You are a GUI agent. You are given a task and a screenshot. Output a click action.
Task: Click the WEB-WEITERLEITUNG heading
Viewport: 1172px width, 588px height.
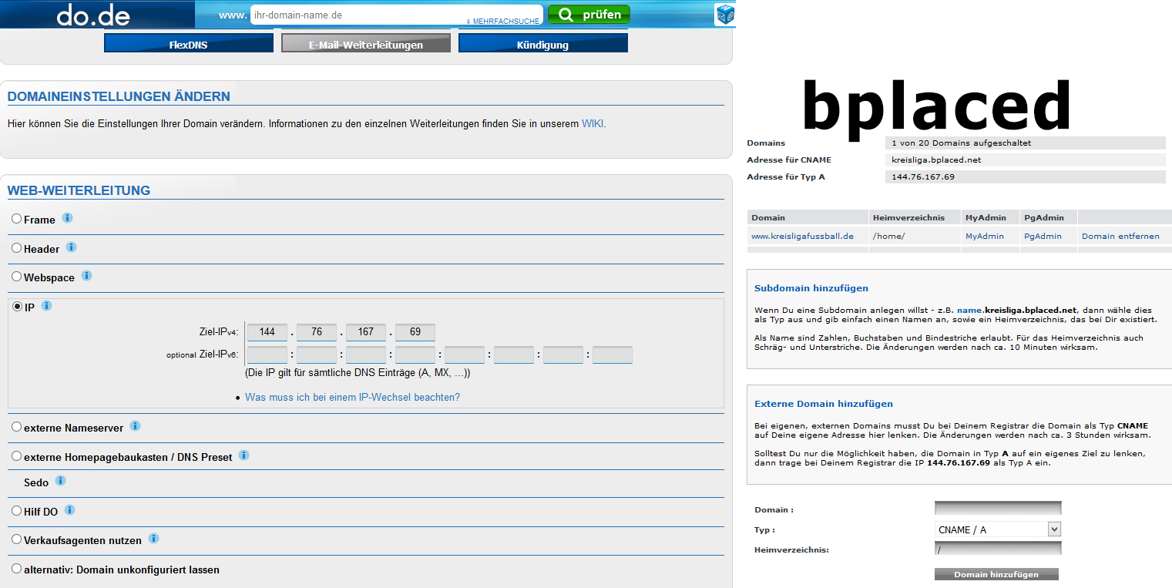(79, 190)
